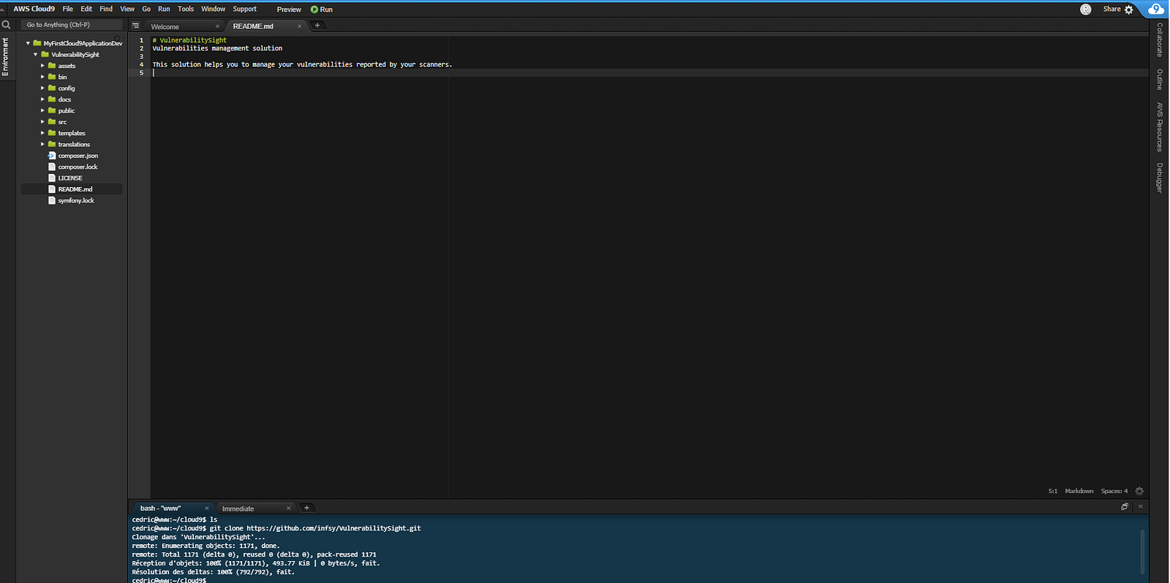Open preferences gear next to Share

click(1129, 9)
